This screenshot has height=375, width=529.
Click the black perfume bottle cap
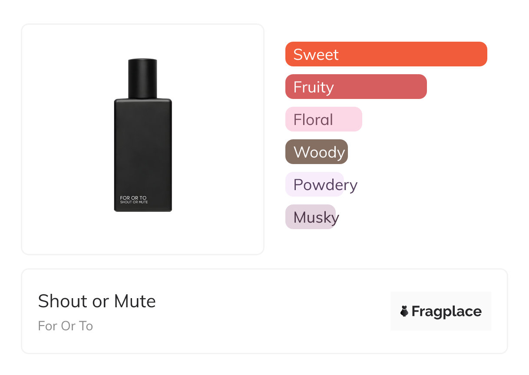coord(142,78)
